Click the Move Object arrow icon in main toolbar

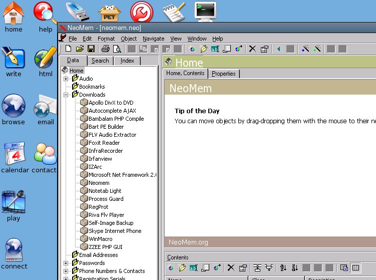[x=239, y=49]
